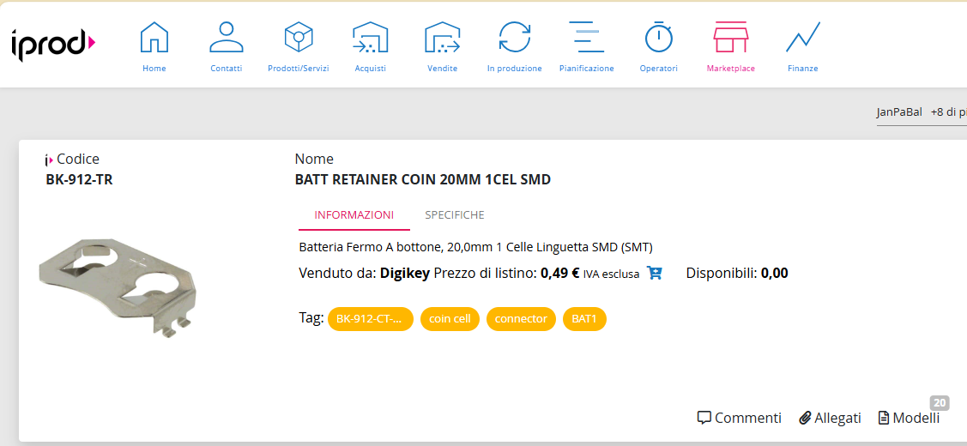Open the Marketplace store icon
The image size is (967, 446).
pyautogui.click(x=731, y=37)
